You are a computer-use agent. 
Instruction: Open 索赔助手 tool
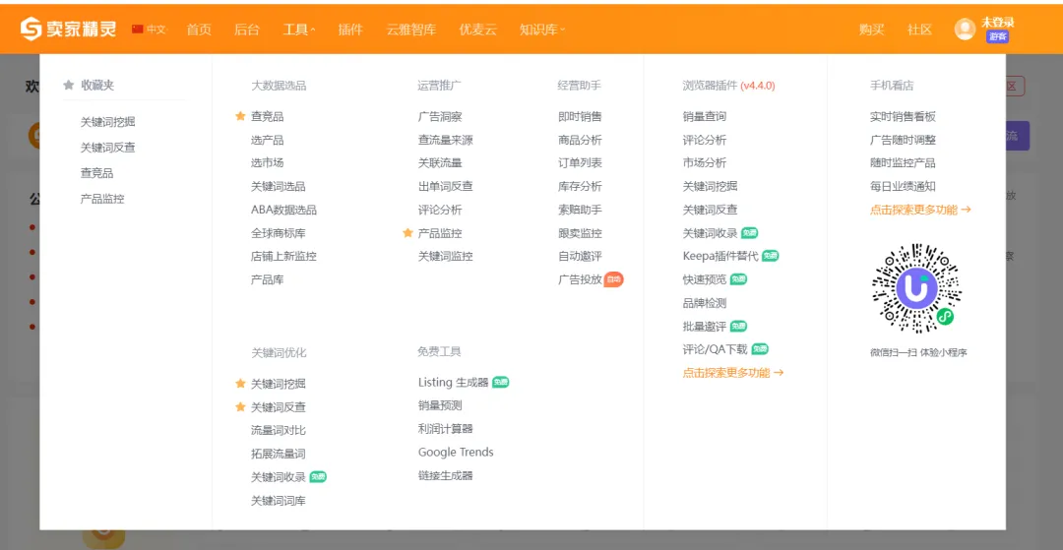580,210
